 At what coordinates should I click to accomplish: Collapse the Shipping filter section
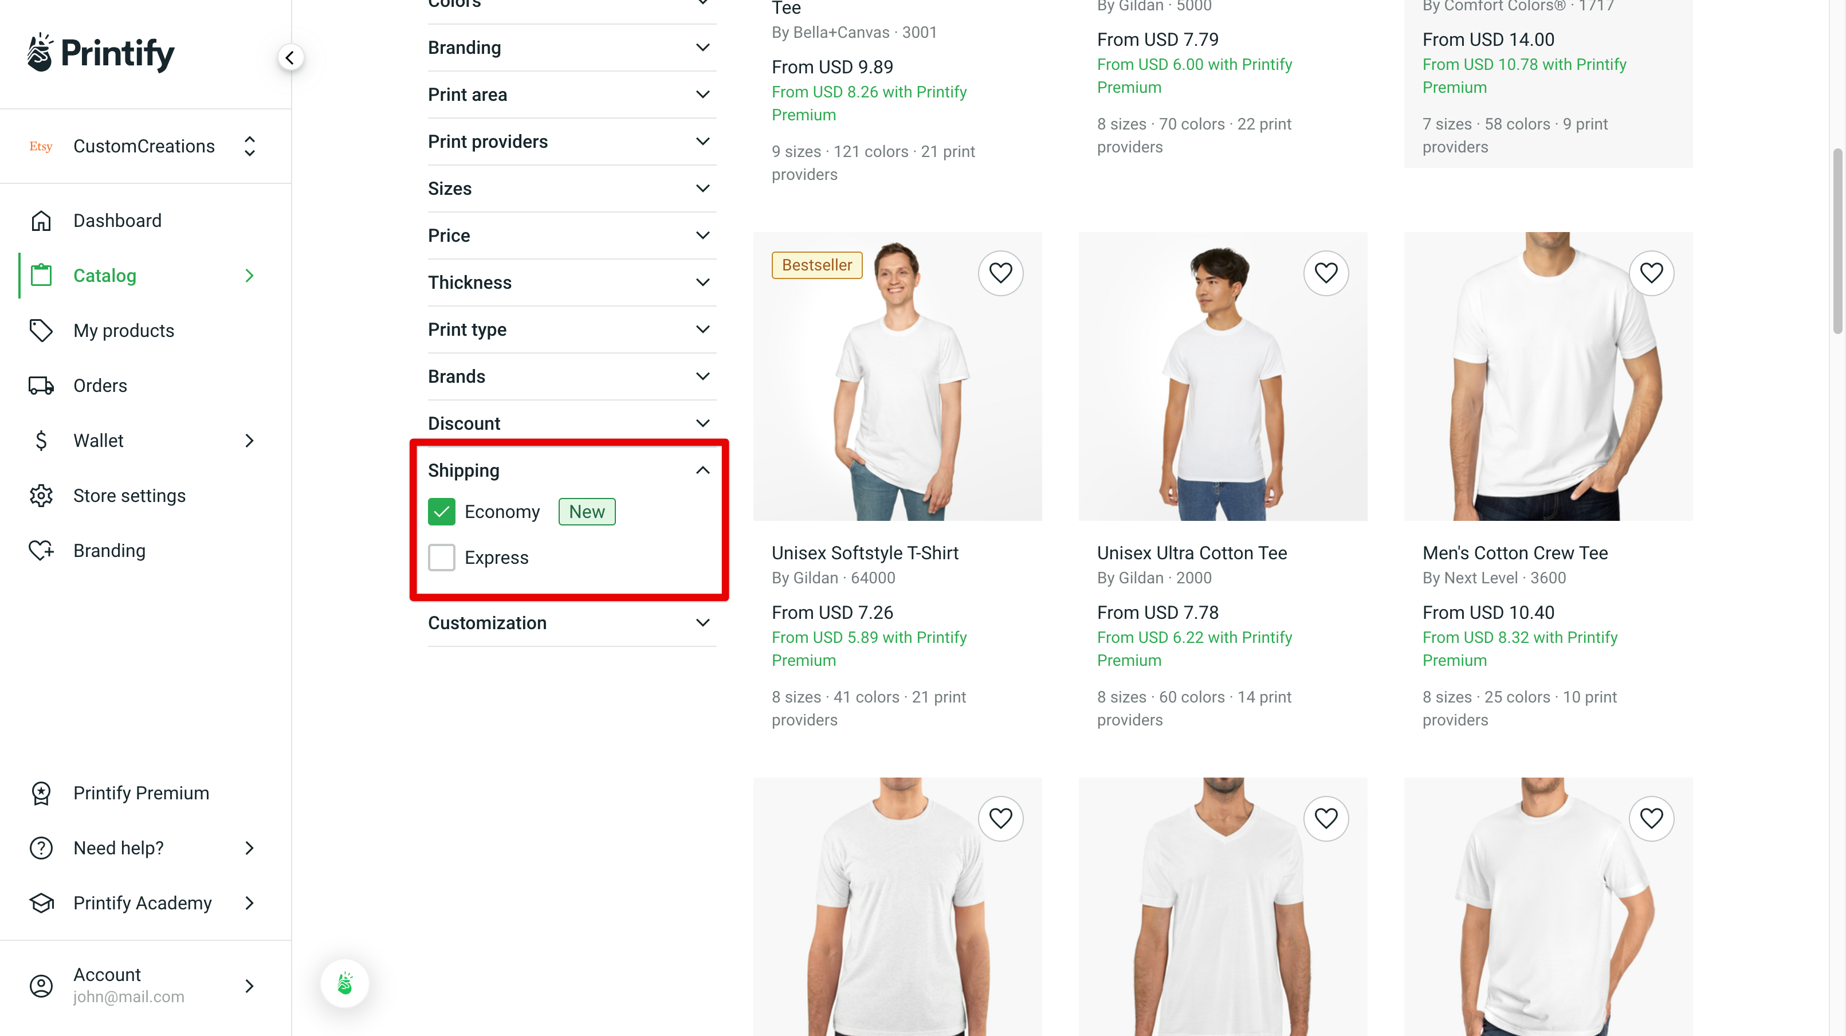(703, 470)
